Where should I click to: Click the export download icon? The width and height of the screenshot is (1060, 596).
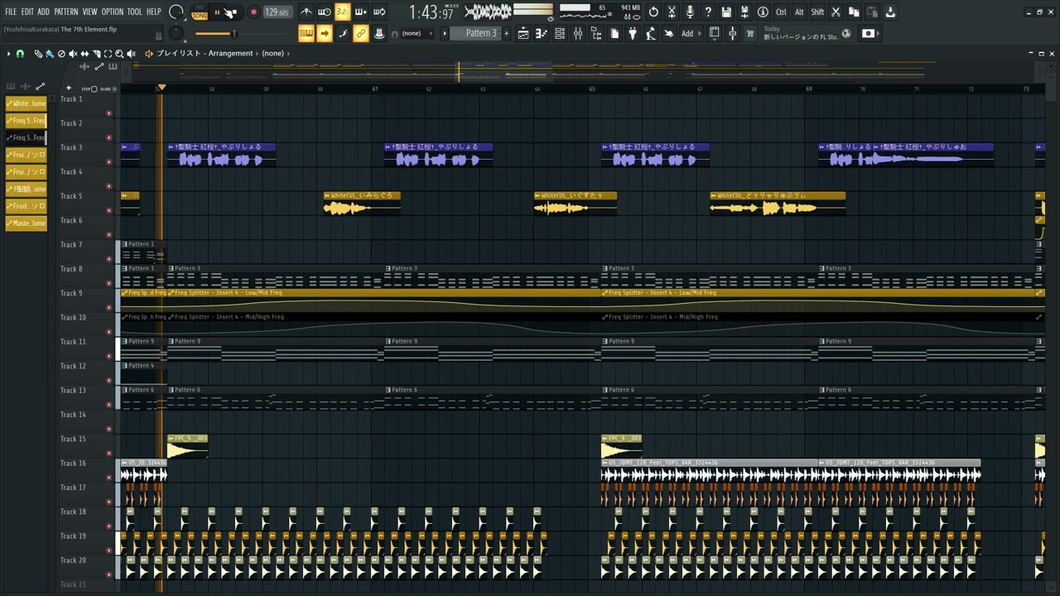coord(890,12)
